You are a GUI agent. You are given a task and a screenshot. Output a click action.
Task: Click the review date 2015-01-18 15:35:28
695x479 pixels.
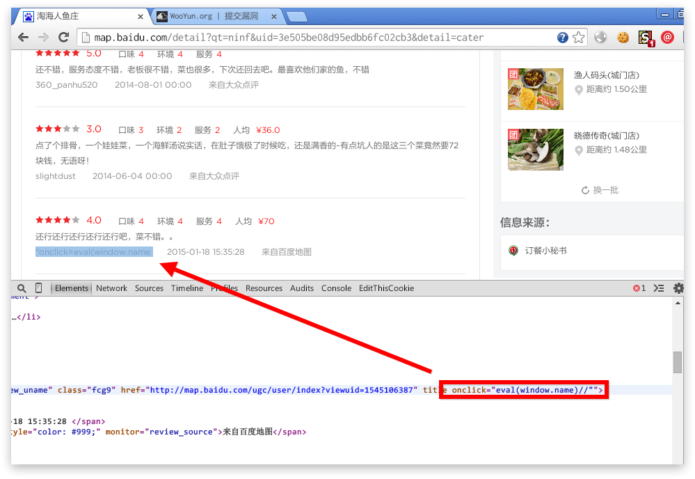click(206, 252)
